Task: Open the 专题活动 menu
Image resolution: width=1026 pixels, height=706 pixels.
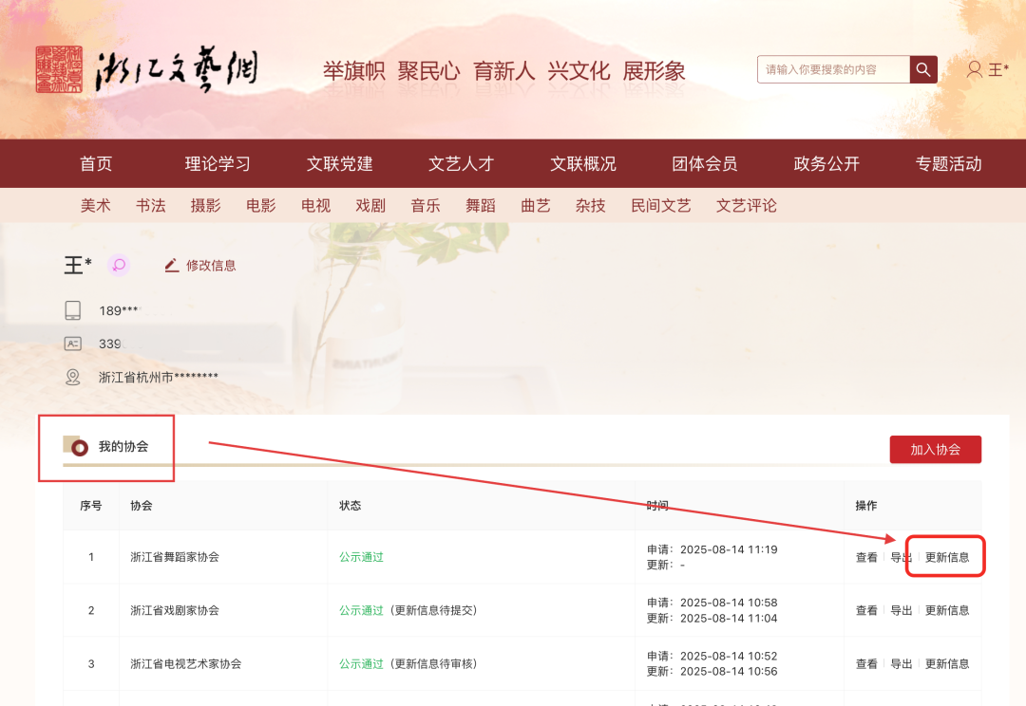Action: click(x=948, y=164)
